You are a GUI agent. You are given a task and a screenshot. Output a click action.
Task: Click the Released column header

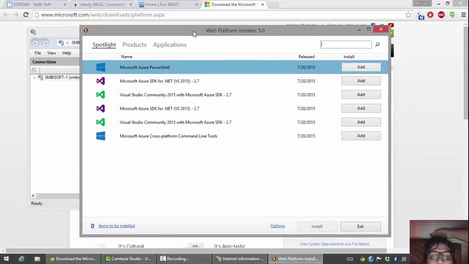[x=306, y=57]
